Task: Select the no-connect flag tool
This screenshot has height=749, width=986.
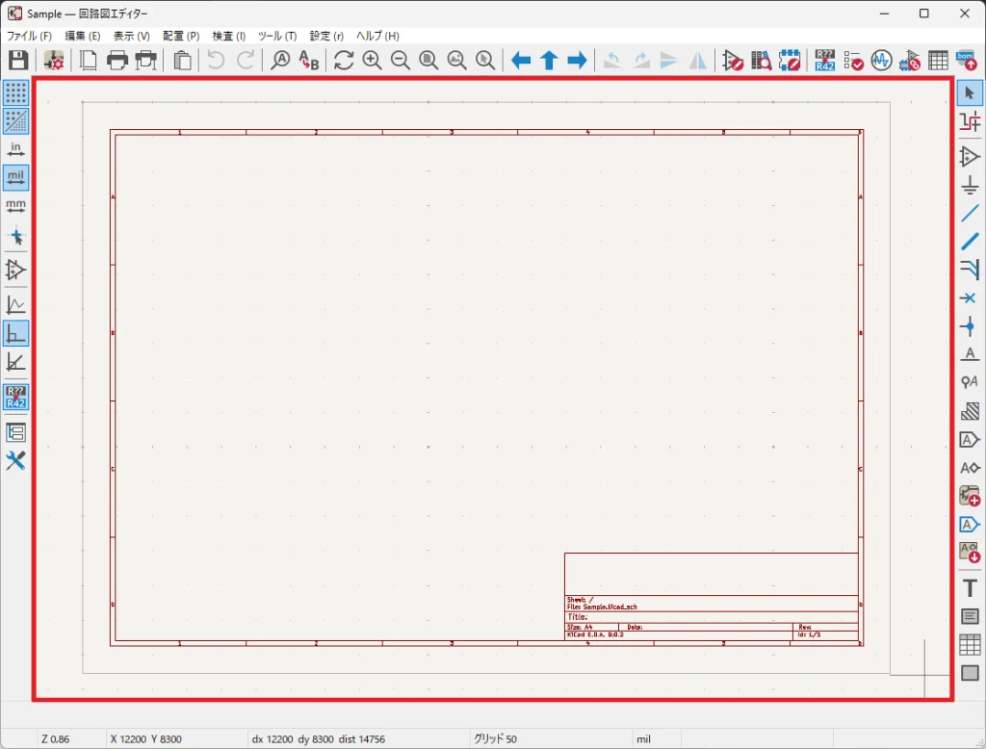Action: click(970, 298)
